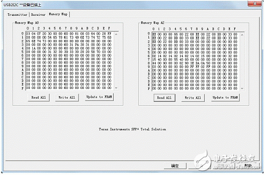Image resolution: width=265 pixels, height=175 pixels.
Task: Click Write All under Memory Map A2
Action: (193, 98)
